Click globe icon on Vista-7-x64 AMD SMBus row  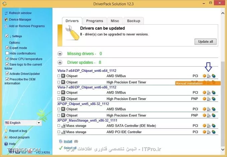pyautogui.click(x=214, y=76)
